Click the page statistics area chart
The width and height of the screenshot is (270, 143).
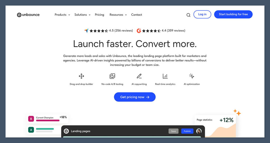coord(220,131)
